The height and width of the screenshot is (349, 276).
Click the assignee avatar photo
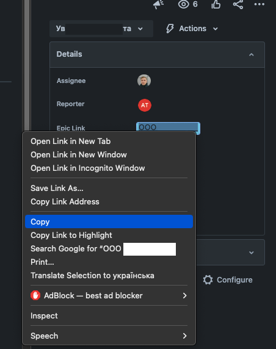[144, 81]
